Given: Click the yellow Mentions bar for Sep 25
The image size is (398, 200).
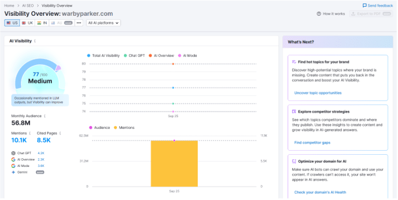Looking at the screenshot, I should coord(174,164).
